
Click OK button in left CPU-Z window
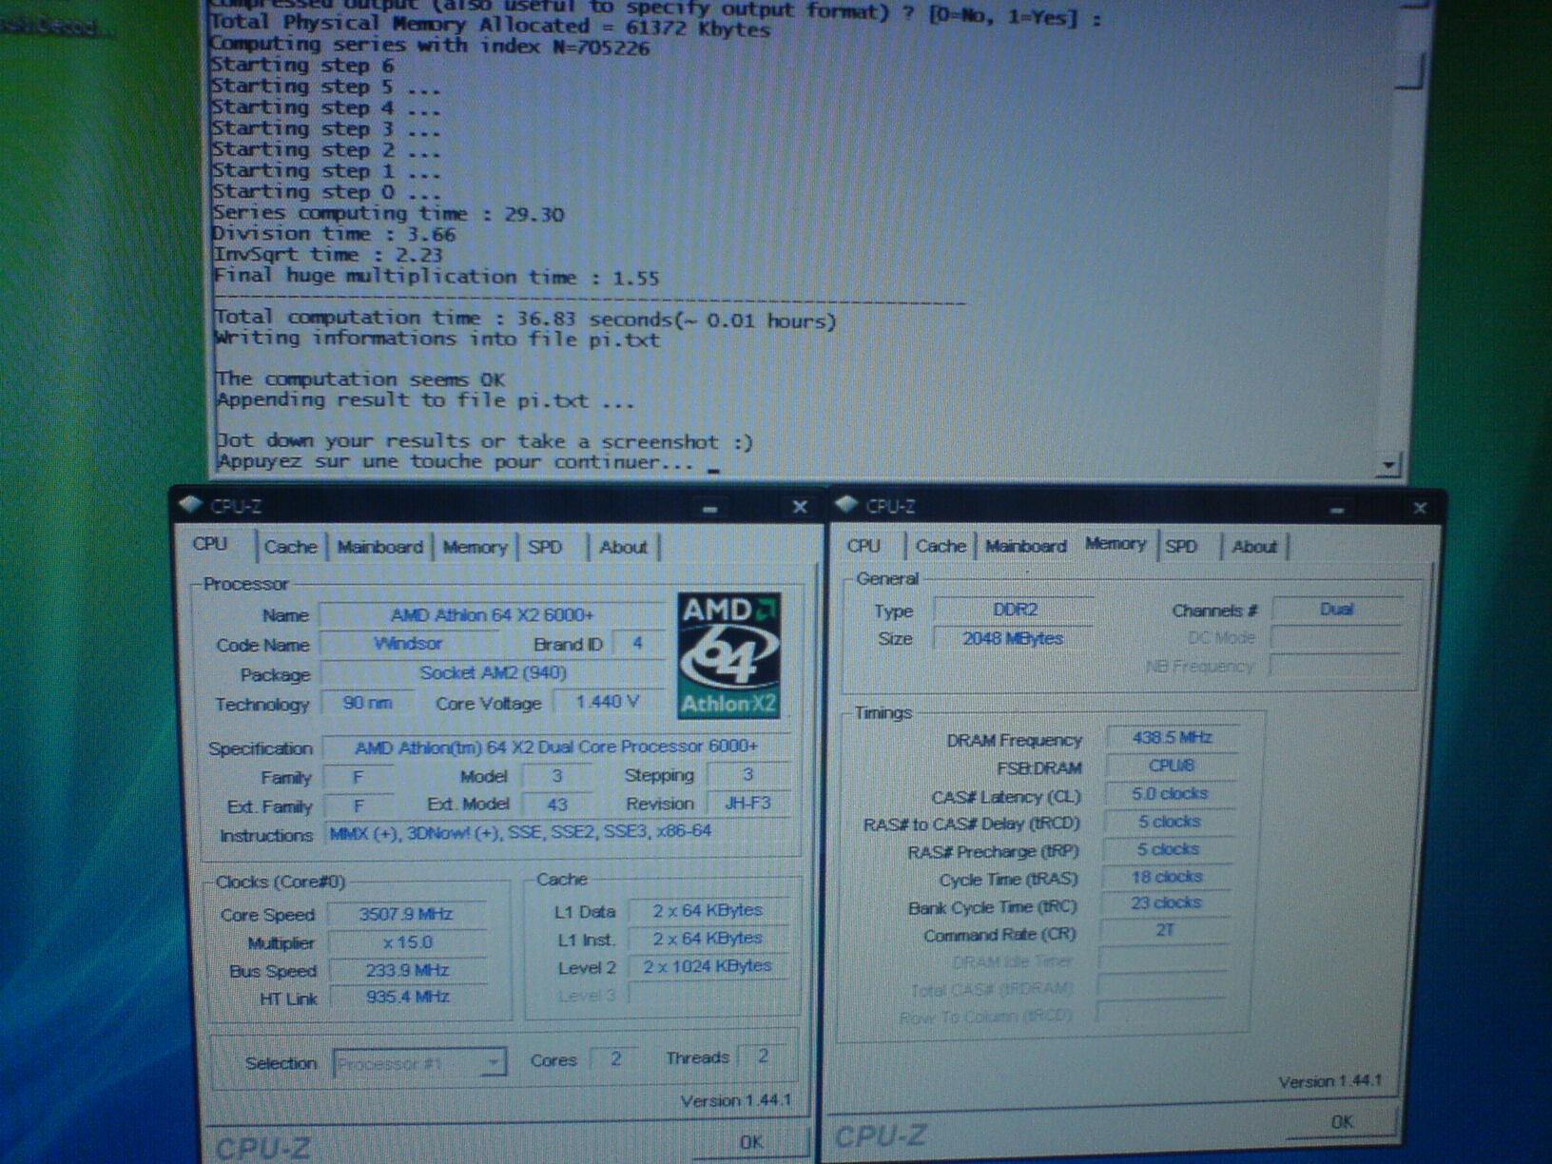tap(751, 1142)
